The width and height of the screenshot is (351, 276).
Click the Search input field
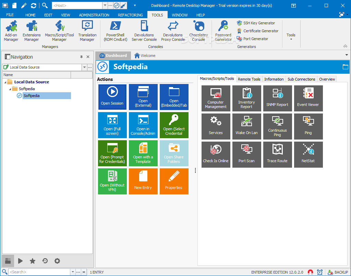tap(39, 272)
